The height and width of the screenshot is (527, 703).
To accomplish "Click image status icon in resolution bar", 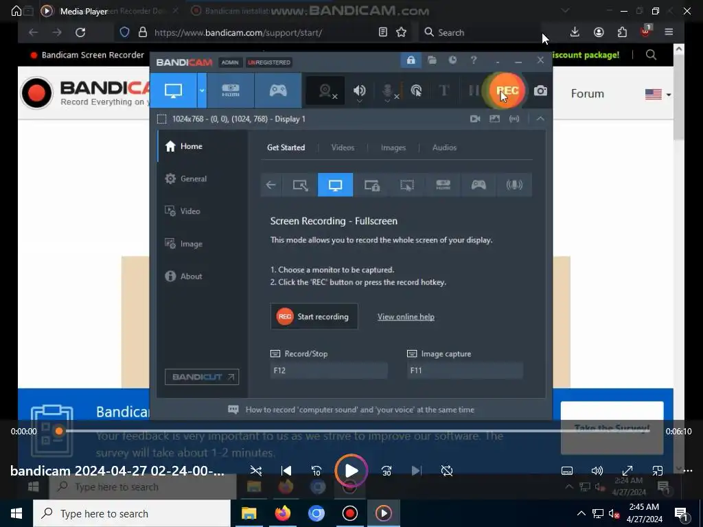I will pyautogui.click(x=494, y=119).
